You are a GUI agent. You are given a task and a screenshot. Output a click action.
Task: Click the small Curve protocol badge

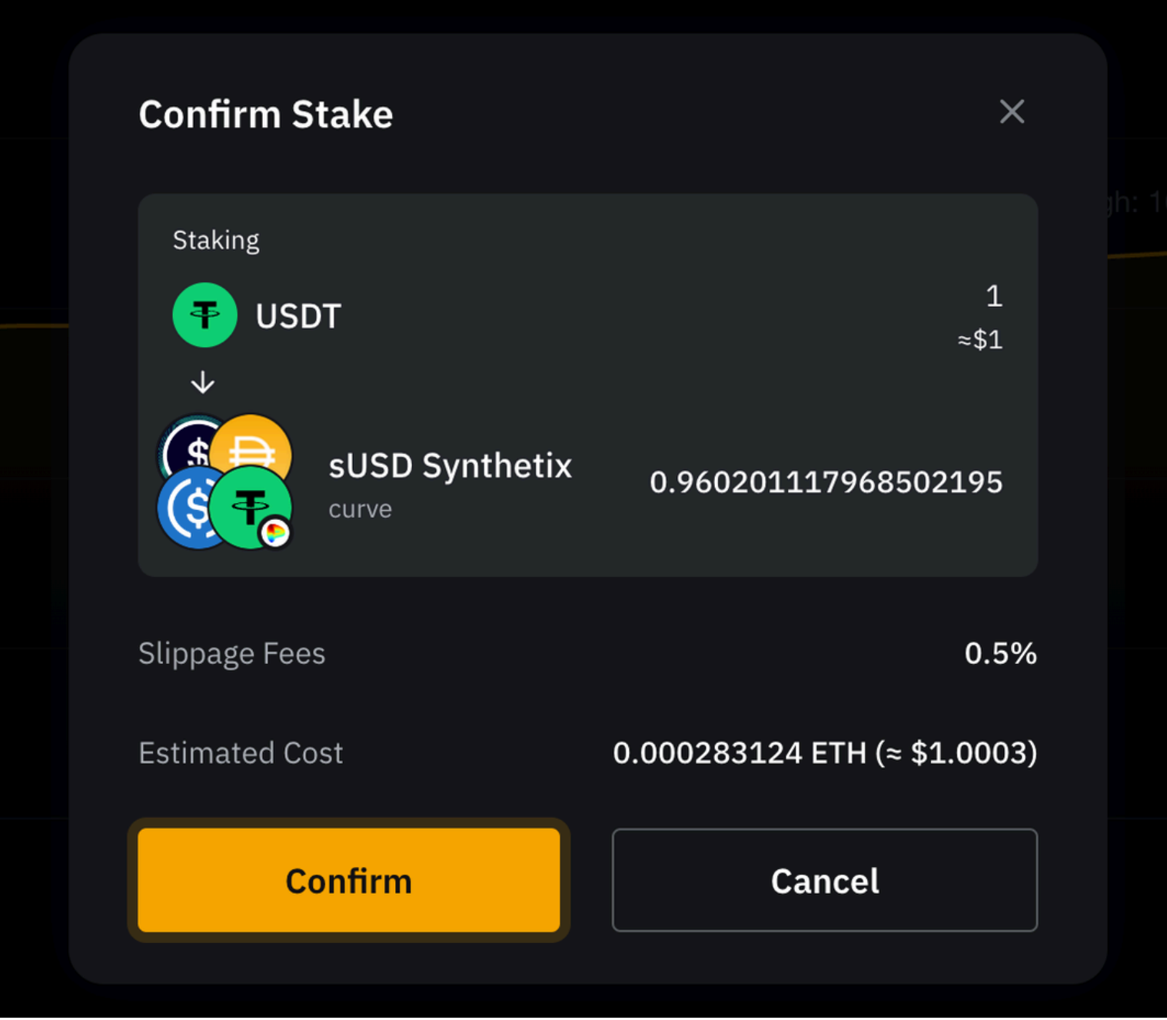(x=275, y=532)
